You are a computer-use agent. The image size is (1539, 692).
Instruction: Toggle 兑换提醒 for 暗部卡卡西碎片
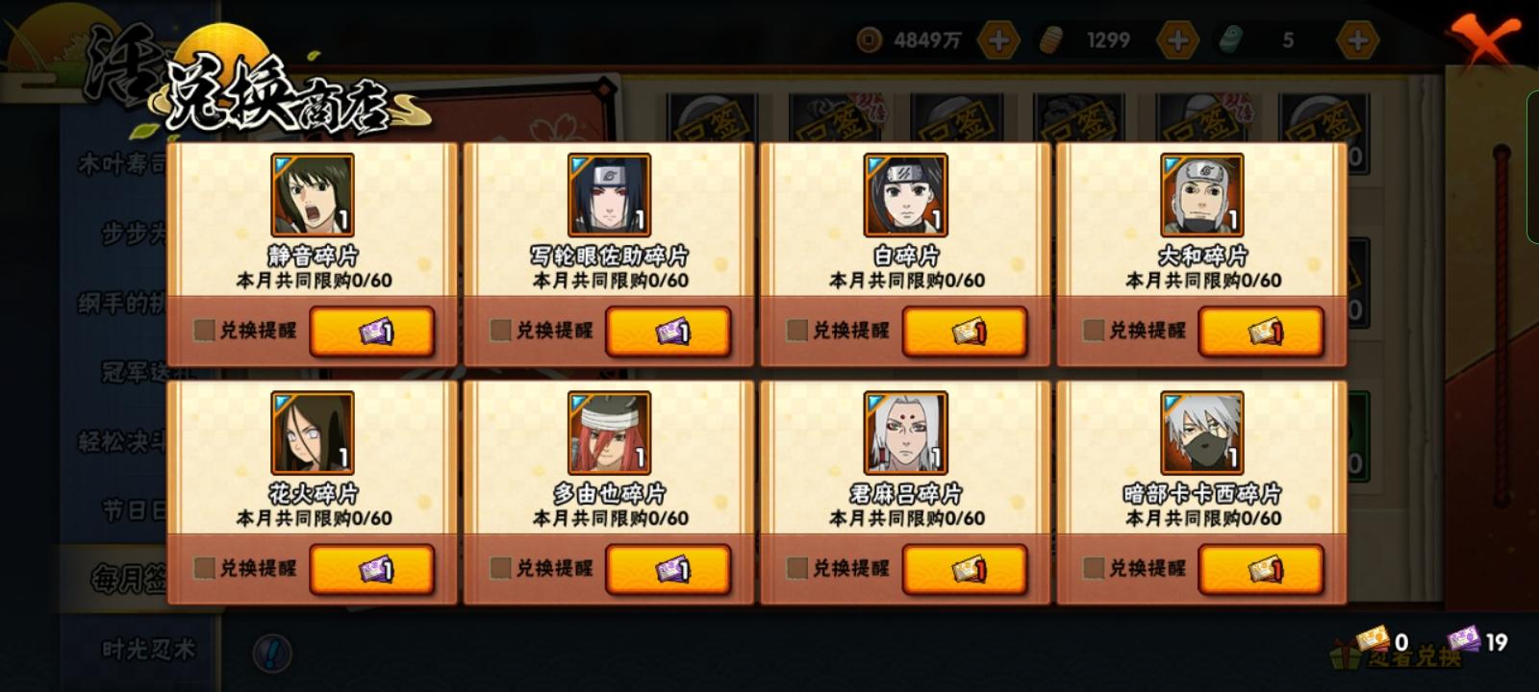(x=1093, y=568)
